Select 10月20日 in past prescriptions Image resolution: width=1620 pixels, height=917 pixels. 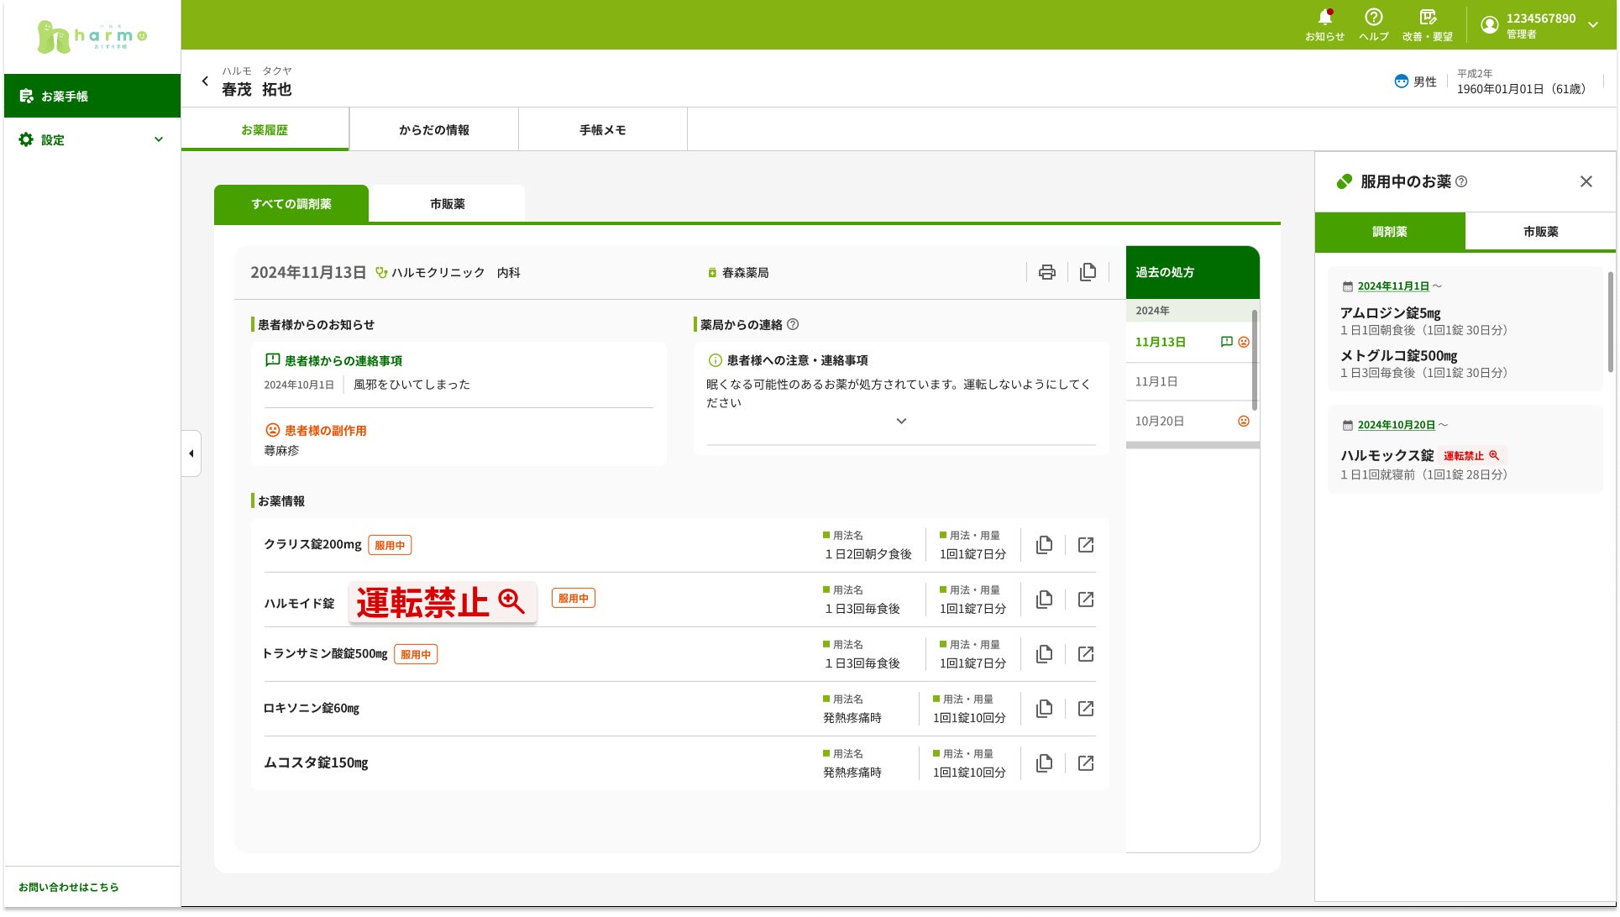[1160, 421]
